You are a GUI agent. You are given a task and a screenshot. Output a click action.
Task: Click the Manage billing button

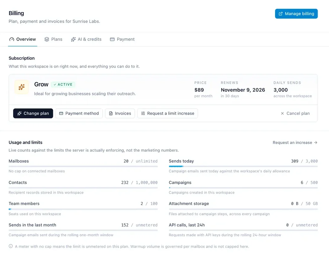[x=296, y=14]
